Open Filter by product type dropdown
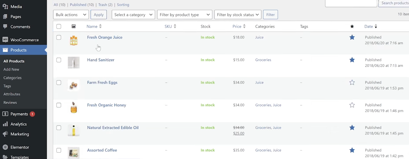Screen dimensions: 409x159 [185, 15]
